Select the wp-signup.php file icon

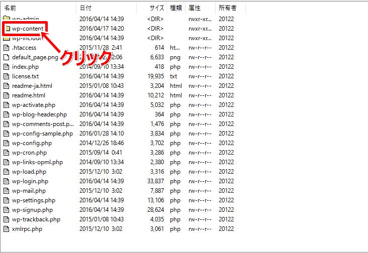(x=7, y=210)
